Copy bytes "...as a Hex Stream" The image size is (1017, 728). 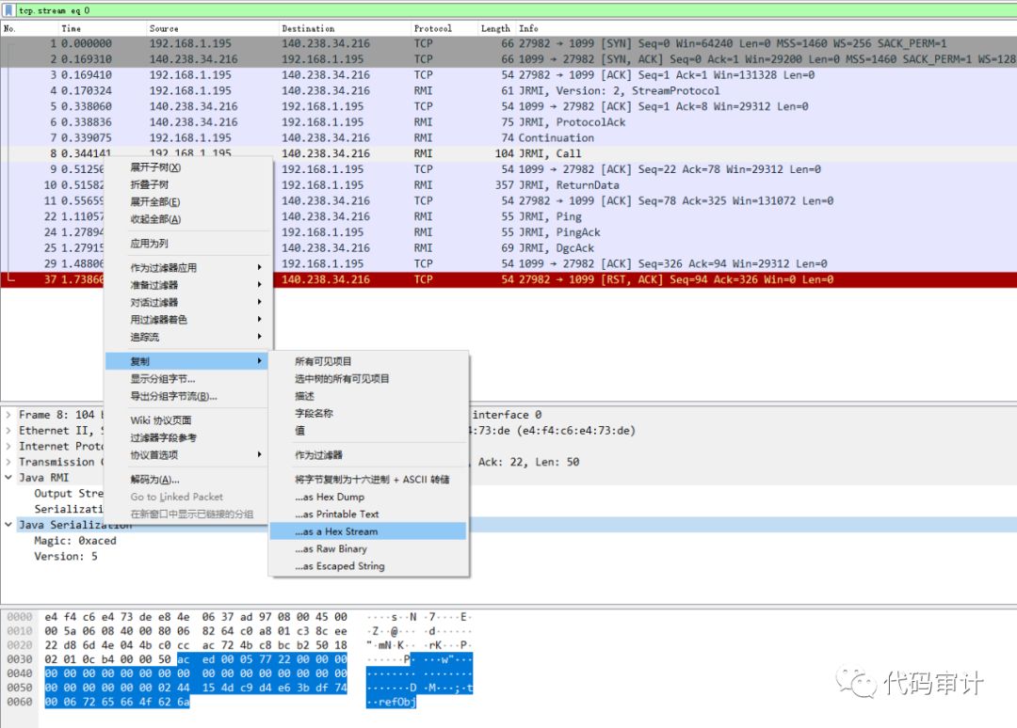click(x=368, y=531)
